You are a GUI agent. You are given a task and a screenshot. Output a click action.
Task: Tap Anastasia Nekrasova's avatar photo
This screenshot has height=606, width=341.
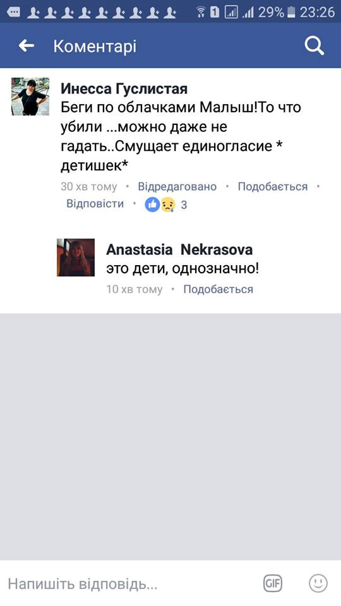[76, 258]
